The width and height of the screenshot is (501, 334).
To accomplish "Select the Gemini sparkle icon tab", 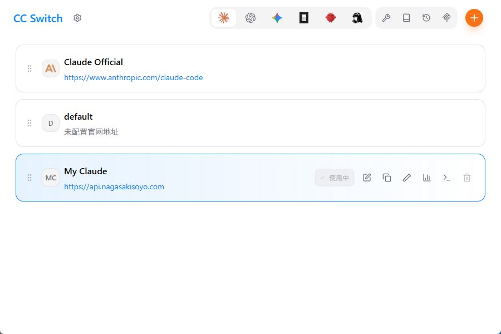I will click(x=277, y=18).
